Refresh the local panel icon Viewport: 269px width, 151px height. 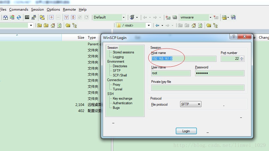click(59, 25)
